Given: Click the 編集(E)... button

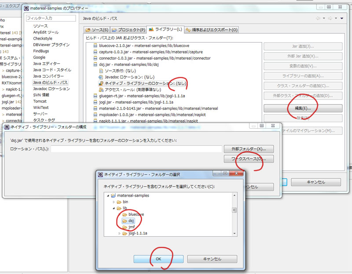Looking at the screenshot, I should 302,108.
